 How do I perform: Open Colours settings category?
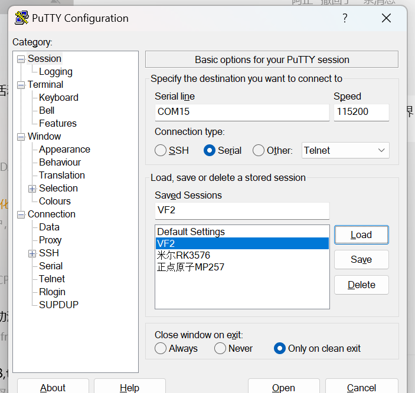(x=55, y=201)
